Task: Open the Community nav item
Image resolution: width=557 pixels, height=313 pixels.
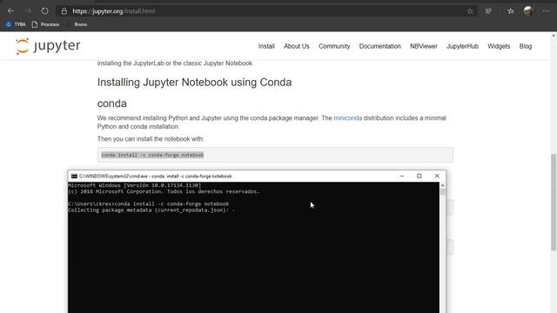Action: pyautogui.click(x=334, y=46)
